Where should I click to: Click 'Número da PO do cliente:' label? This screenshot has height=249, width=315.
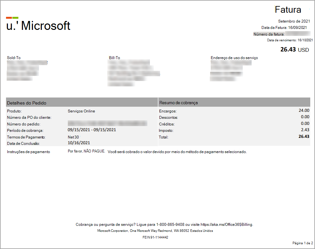pos(29,118)
